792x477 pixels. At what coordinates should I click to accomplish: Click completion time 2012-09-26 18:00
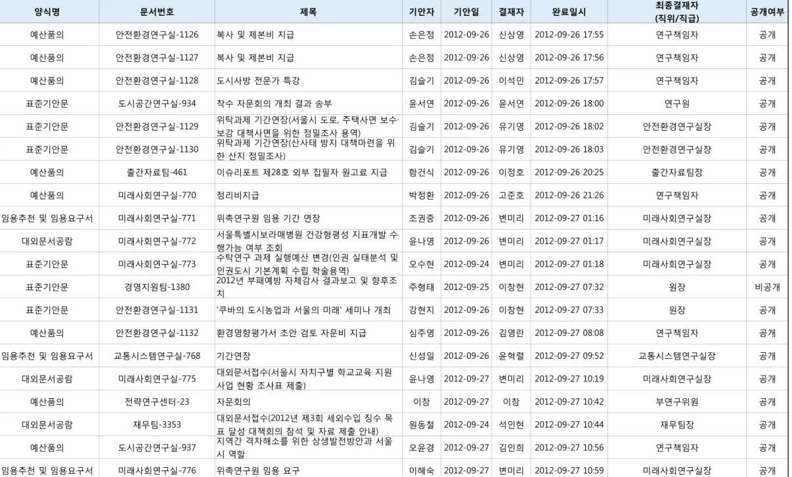coord(569,104)
